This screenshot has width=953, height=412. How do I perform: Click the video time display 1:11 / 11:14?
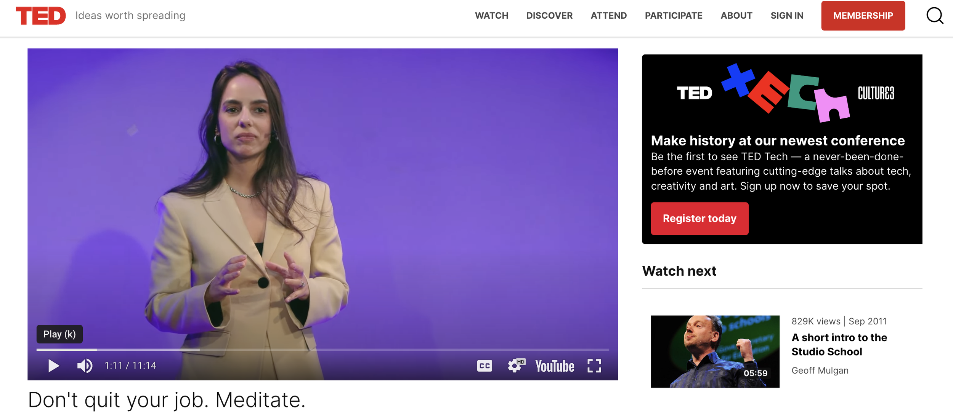[130, 366]
